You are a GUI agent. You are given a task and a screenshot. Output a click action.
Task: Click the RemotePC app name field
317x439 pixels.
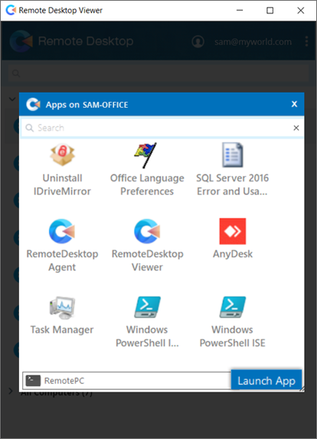(126, 381)
